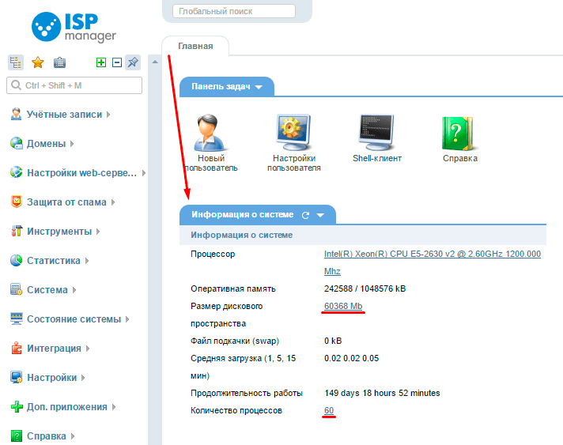The width and height of the screenshot is (563, 445).
Task: Click the Глобальный поиск search box
Action: click(234, 11)
